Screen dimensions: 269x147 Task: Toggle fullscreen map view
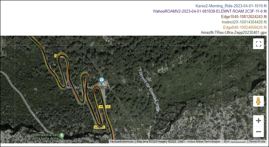pyautogui.click(x=258, y=44)
